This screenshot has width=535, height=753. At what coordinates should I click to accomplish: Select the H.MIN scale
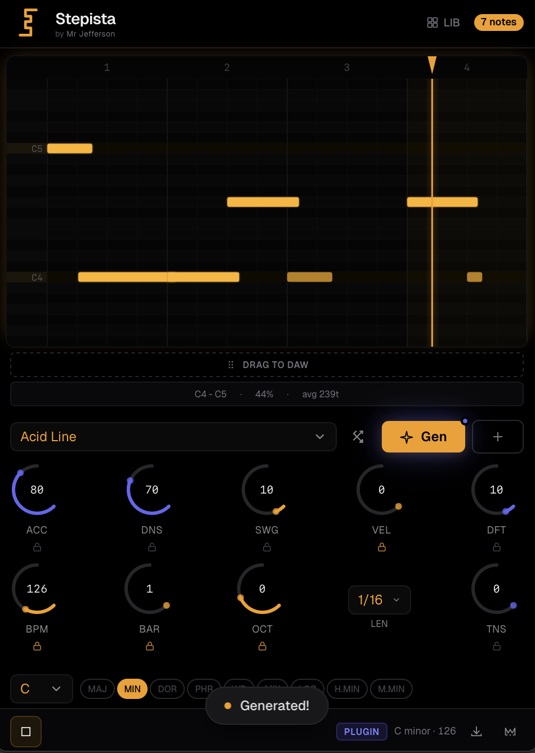coord(347,689)
